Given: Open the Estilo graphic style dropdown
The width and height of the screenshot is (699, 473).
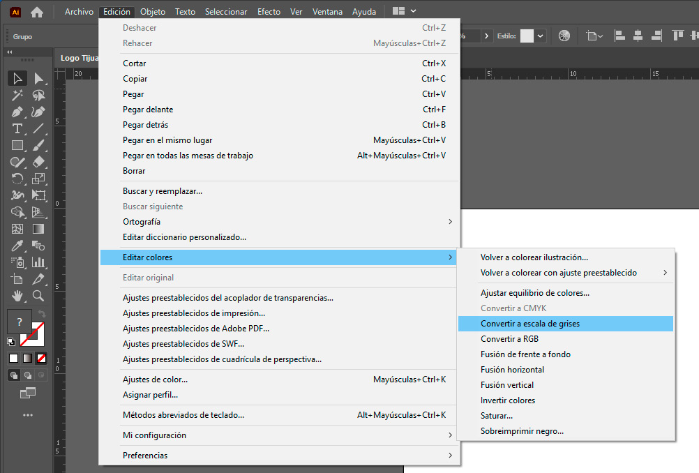Looking at the screenshot, I should (541, 36).
